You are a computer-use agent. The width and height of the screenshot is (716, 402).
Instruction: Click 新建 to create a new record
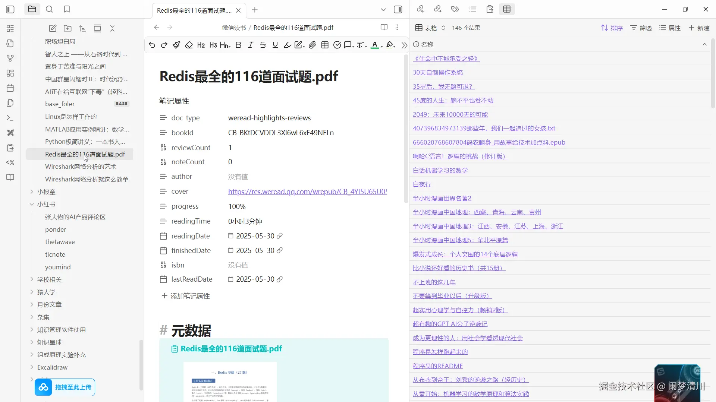coord(698,28)
